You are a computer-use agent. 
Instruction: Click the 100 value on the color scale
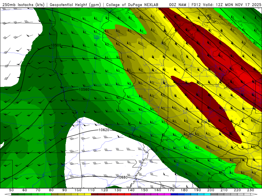(78, 190)
